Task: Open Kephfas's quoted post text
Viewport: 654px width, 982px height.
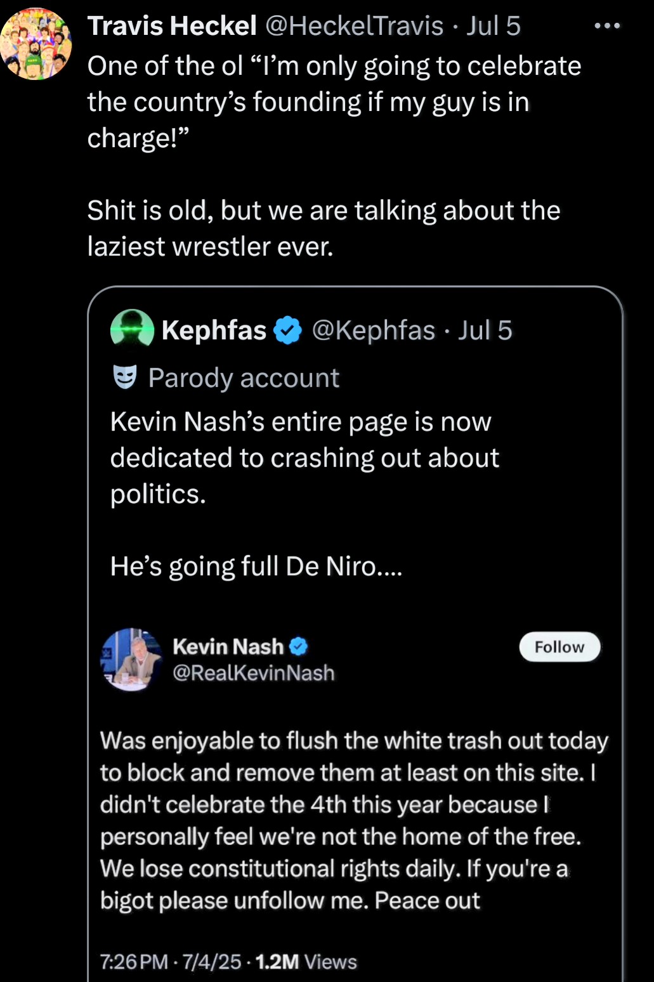Action: [x=304, y=458]
